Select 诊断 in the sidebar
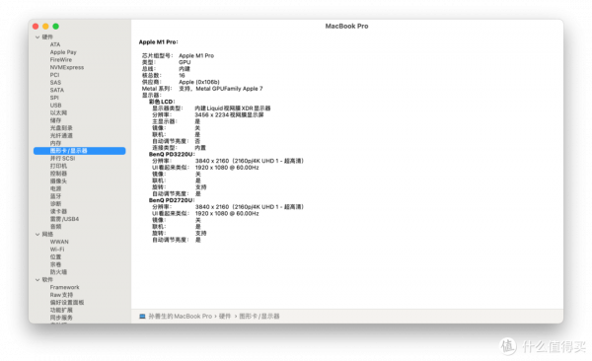592x361 pixels. pyautogui.click(x=55, y=203)
